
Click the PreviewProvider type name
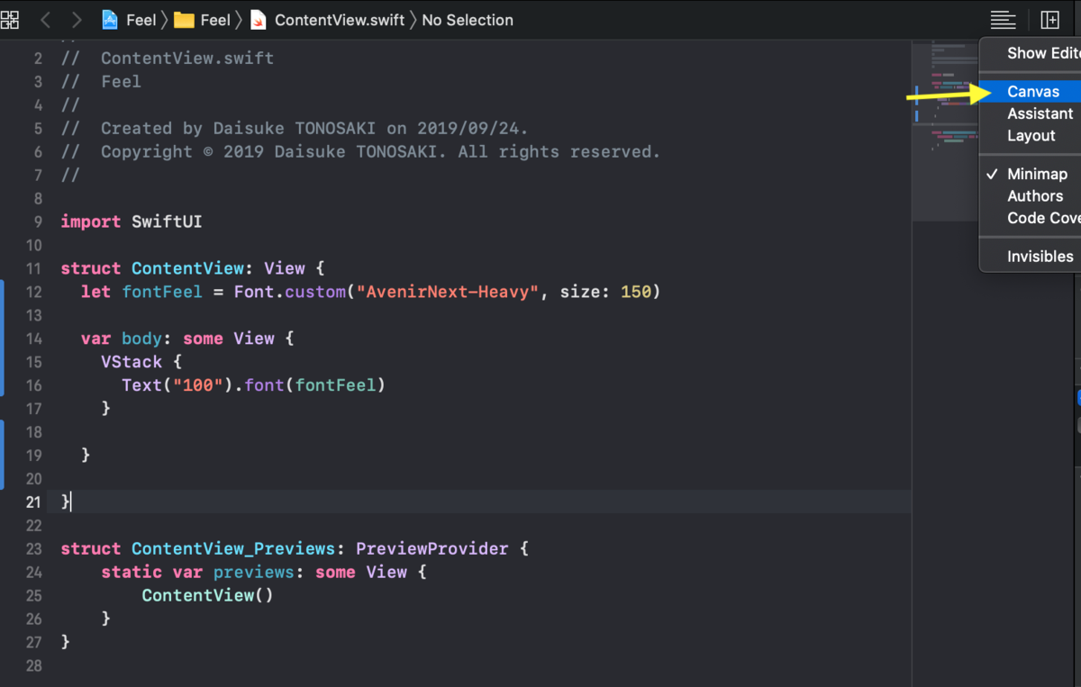click(x=432, y=549)
